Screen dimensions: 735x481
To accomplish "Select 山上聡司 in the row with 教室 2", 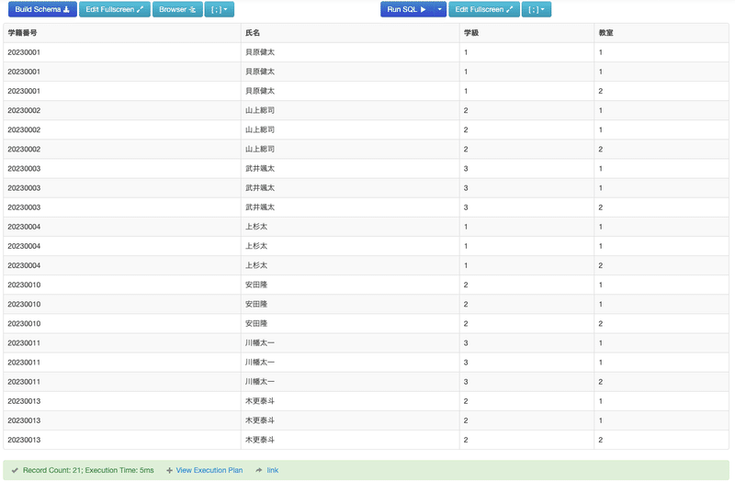I will [x=260, y=149].
